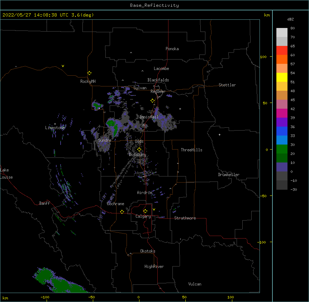Screen dimensions: 309x302
Task: Click the yellow 54 dBZ legend swatch
Action: 282,77
